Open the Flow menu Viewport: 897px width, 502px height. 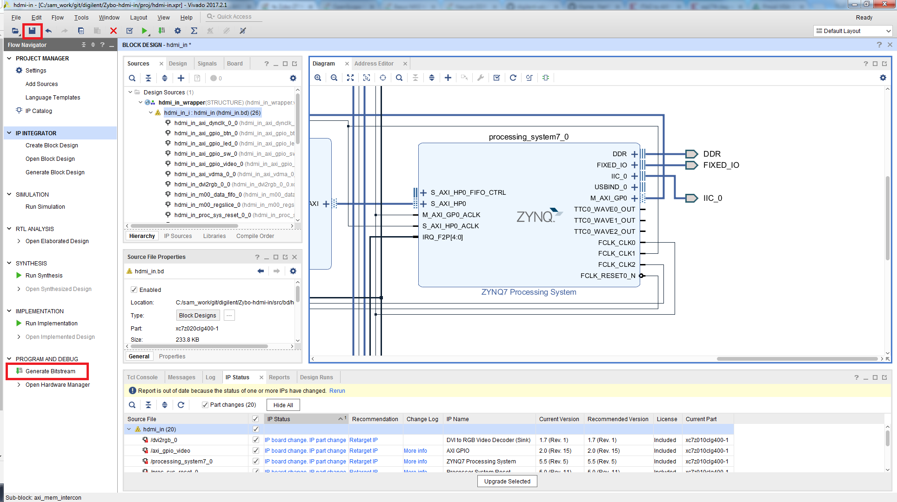click(58, 17)
